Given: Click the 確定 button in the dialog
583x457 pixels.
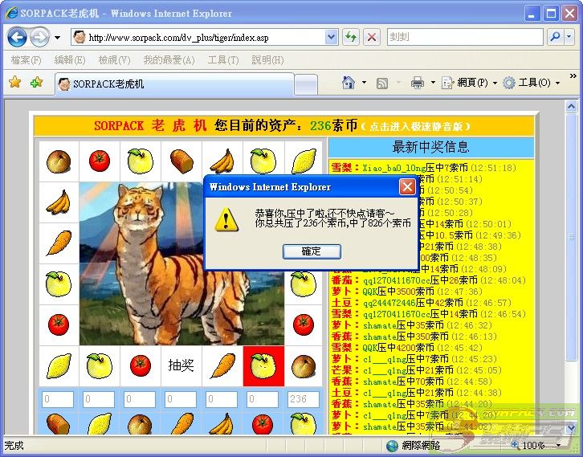Looking at the screenshot, I should pos(312,251).
